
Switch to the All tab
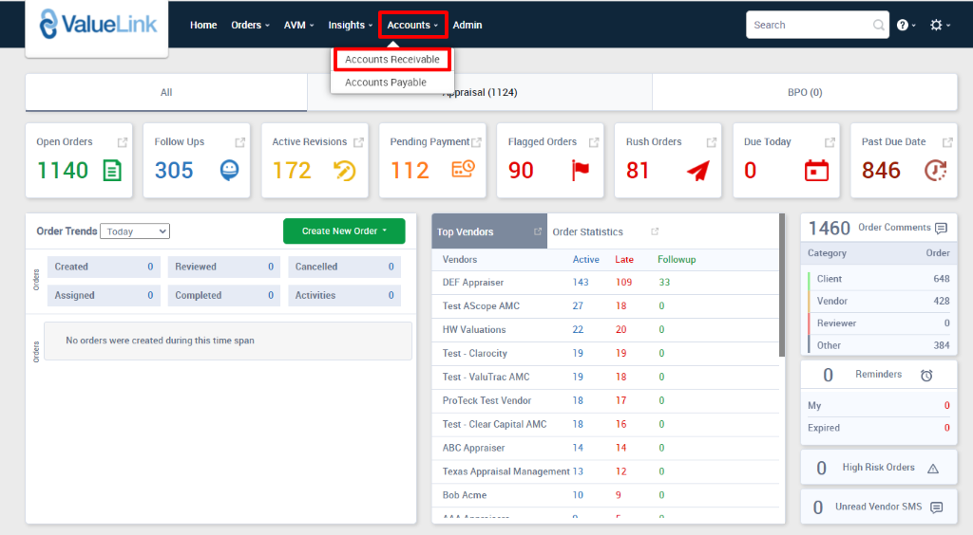point(166,92)
